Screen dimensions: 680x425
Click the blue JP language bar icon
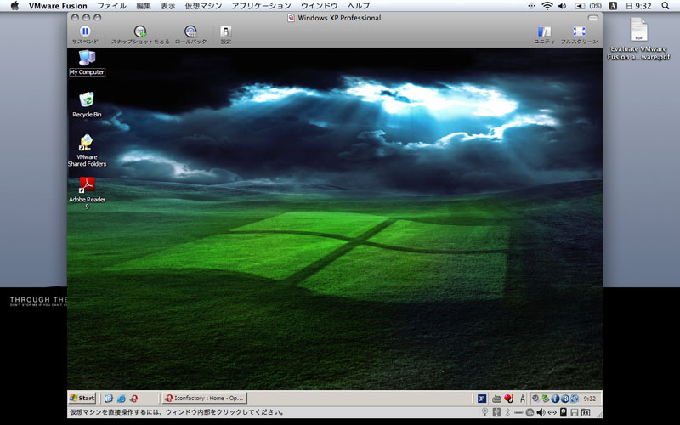click(482, 399)
